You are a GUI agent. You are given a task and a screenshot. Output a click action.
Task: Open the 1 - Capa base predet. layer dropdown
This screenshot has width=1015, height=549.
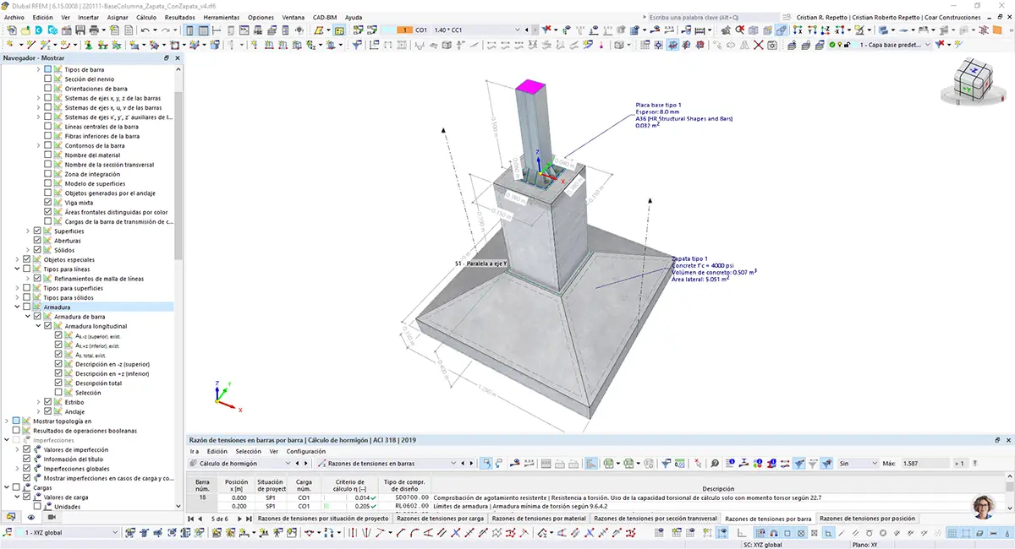pos(927,46)
